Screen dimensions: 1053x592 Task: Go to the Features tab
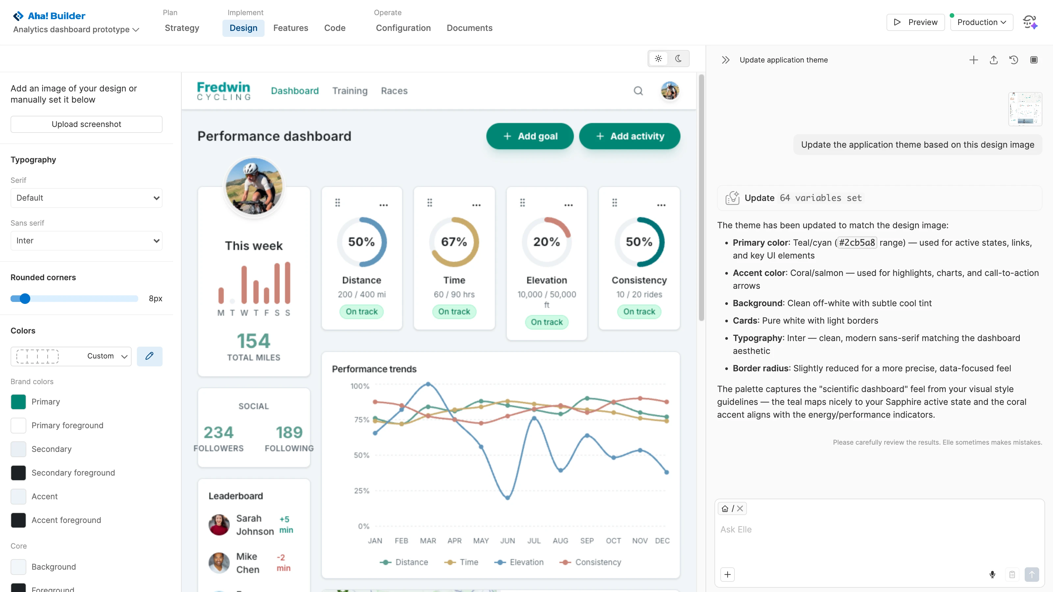tap(291, 28)
